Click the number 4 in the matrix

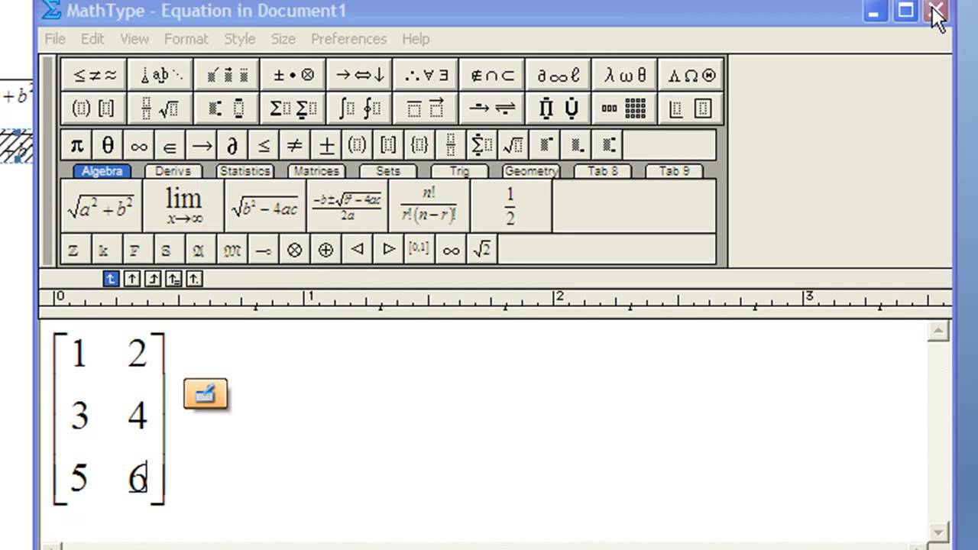138,416
